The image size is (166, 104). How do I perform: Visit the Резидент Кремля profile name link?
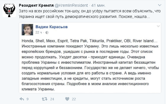click(x=36, y=5)
